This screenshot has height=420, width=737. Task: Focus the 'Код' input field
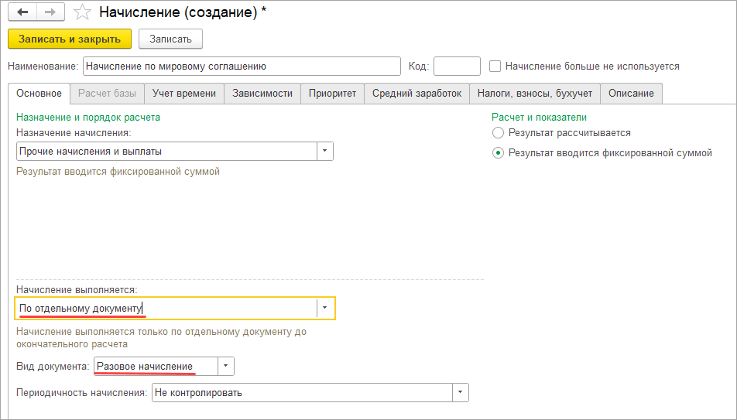tap(457, 67)
